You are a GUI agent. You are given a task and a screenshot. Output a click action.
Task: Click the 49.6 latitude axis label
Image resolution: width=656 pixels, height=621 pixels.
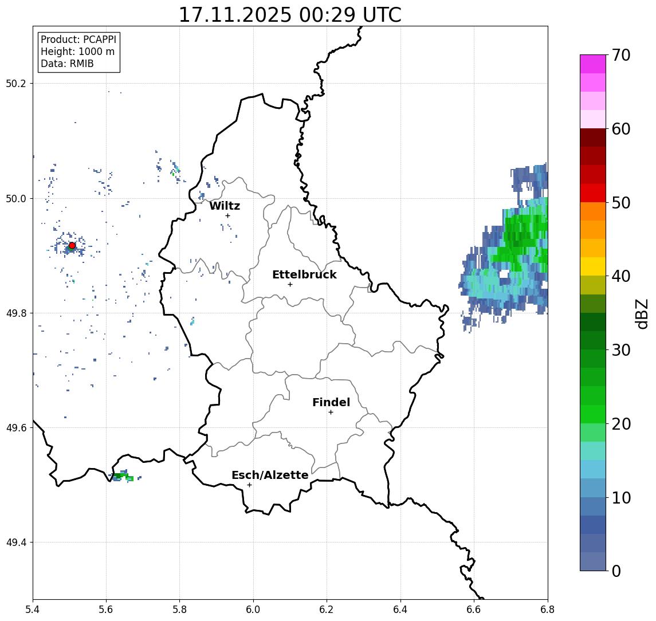[x=16, y=428]
